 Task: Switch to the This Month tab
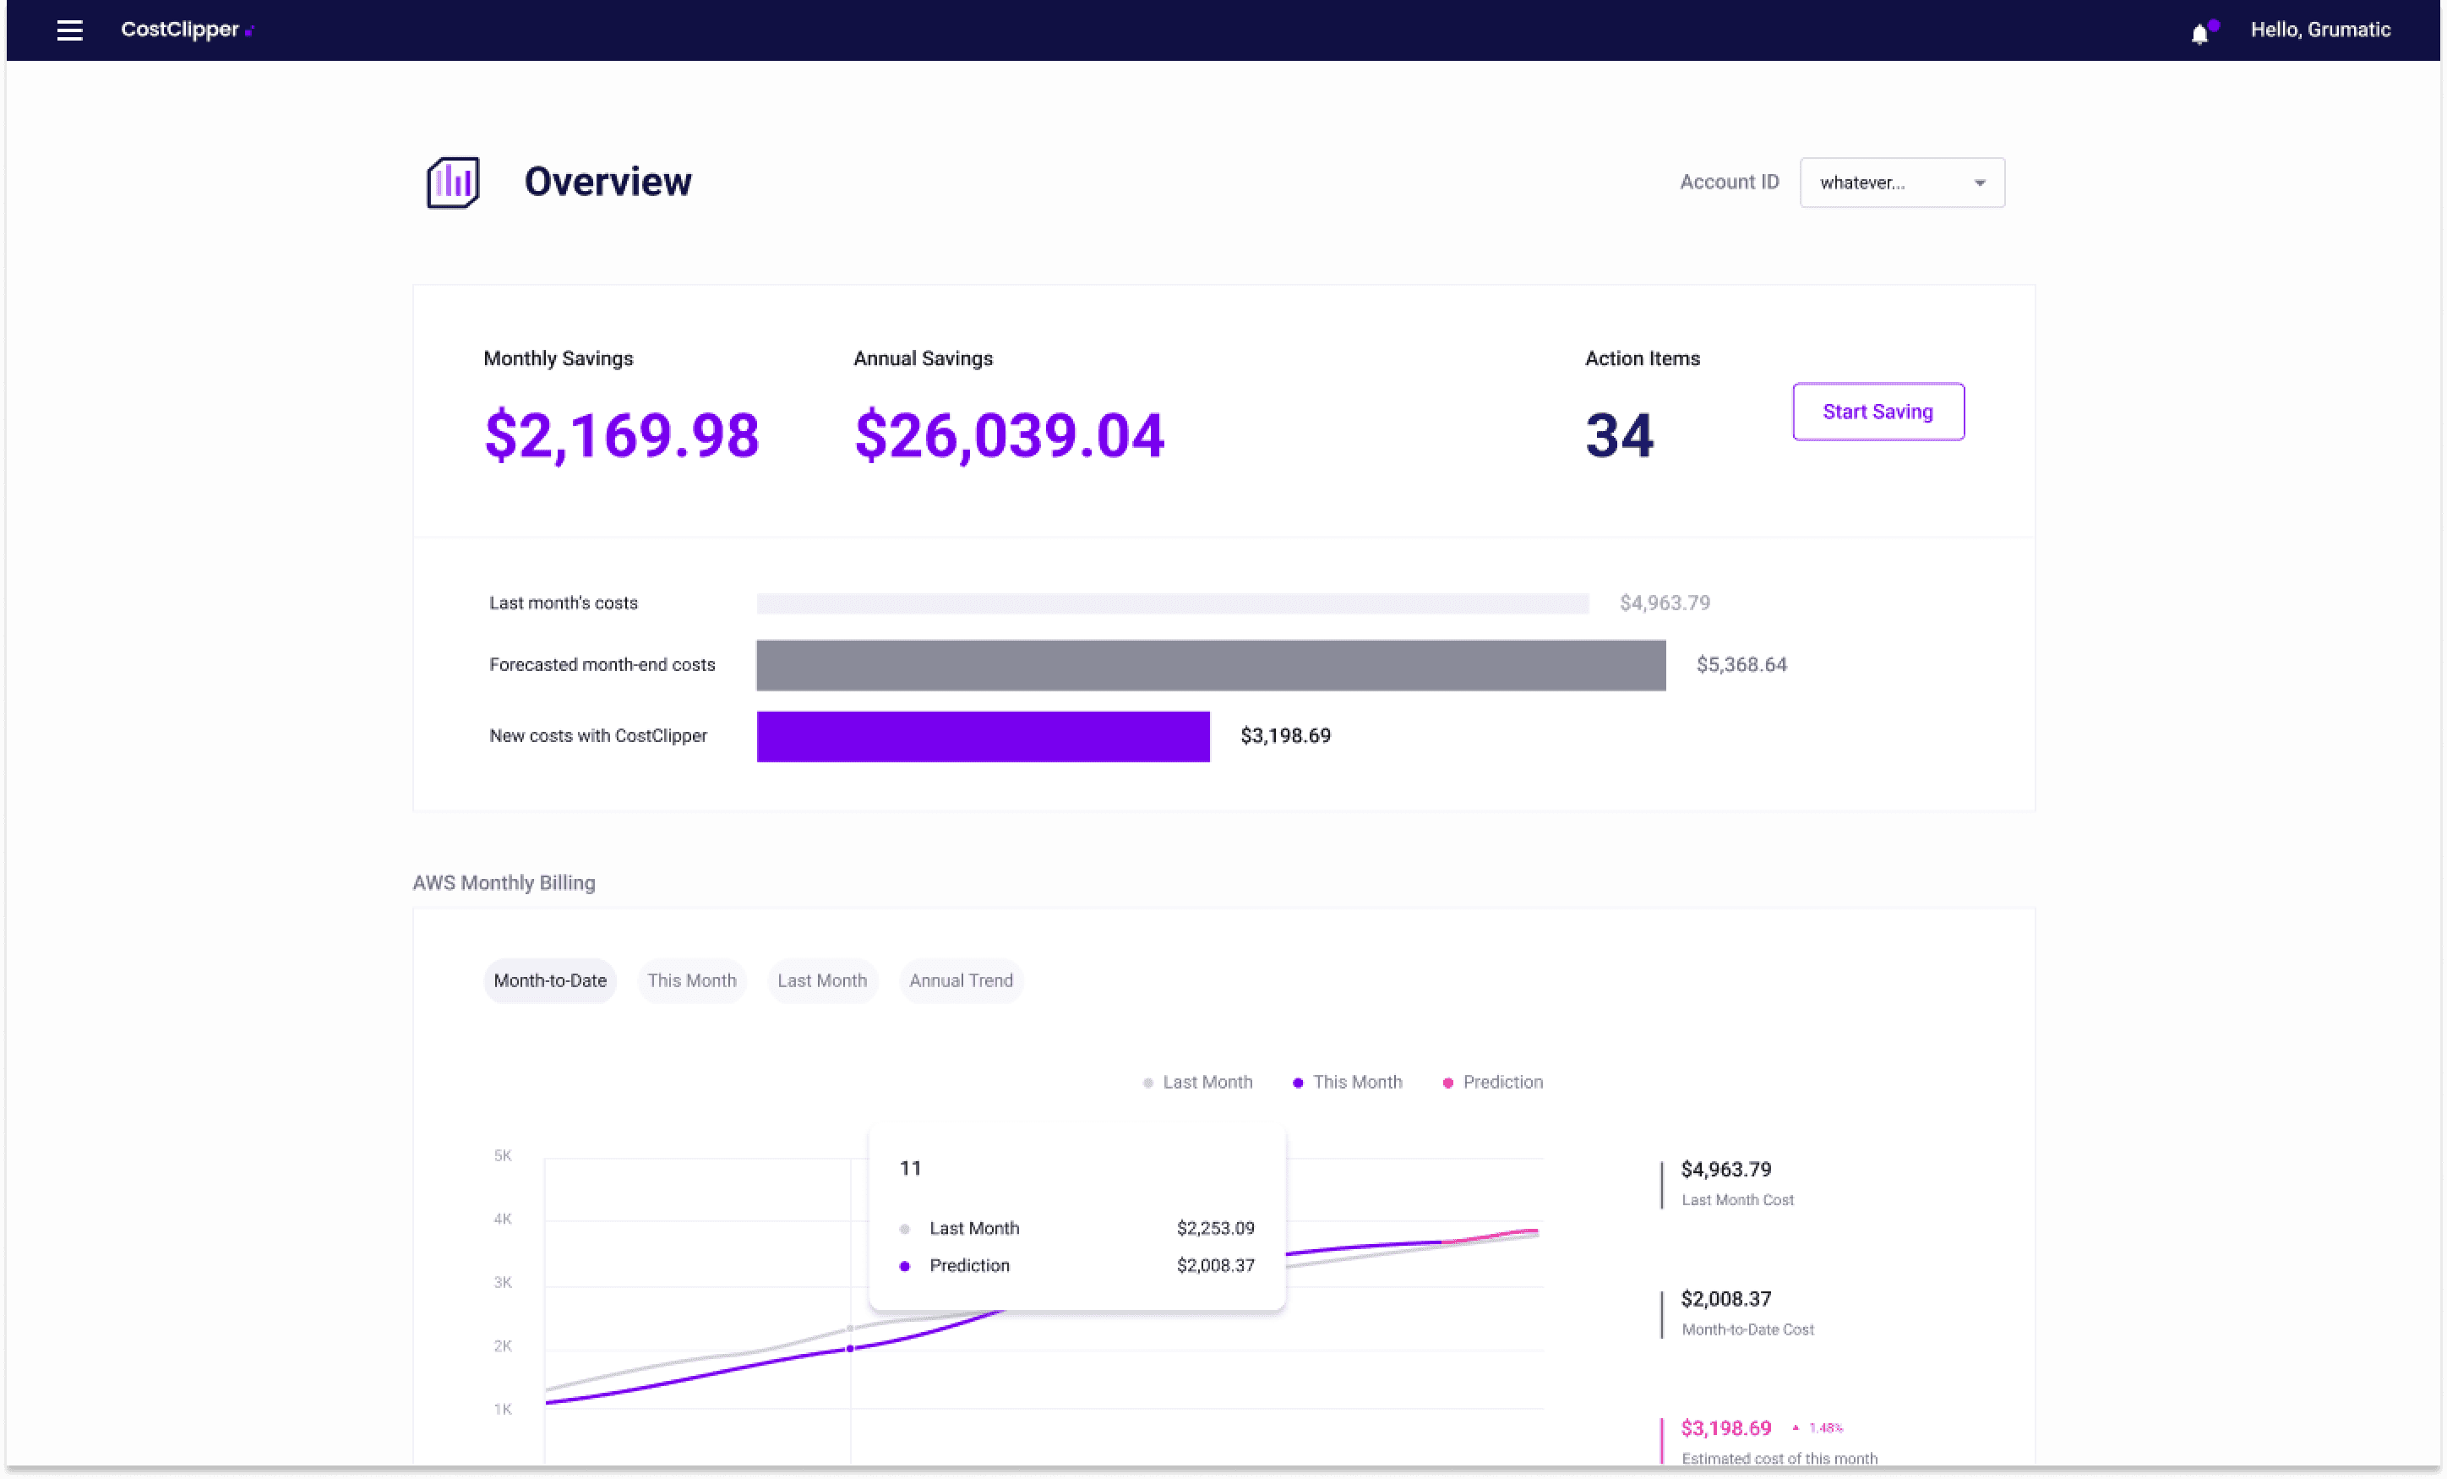click(692, 980)
